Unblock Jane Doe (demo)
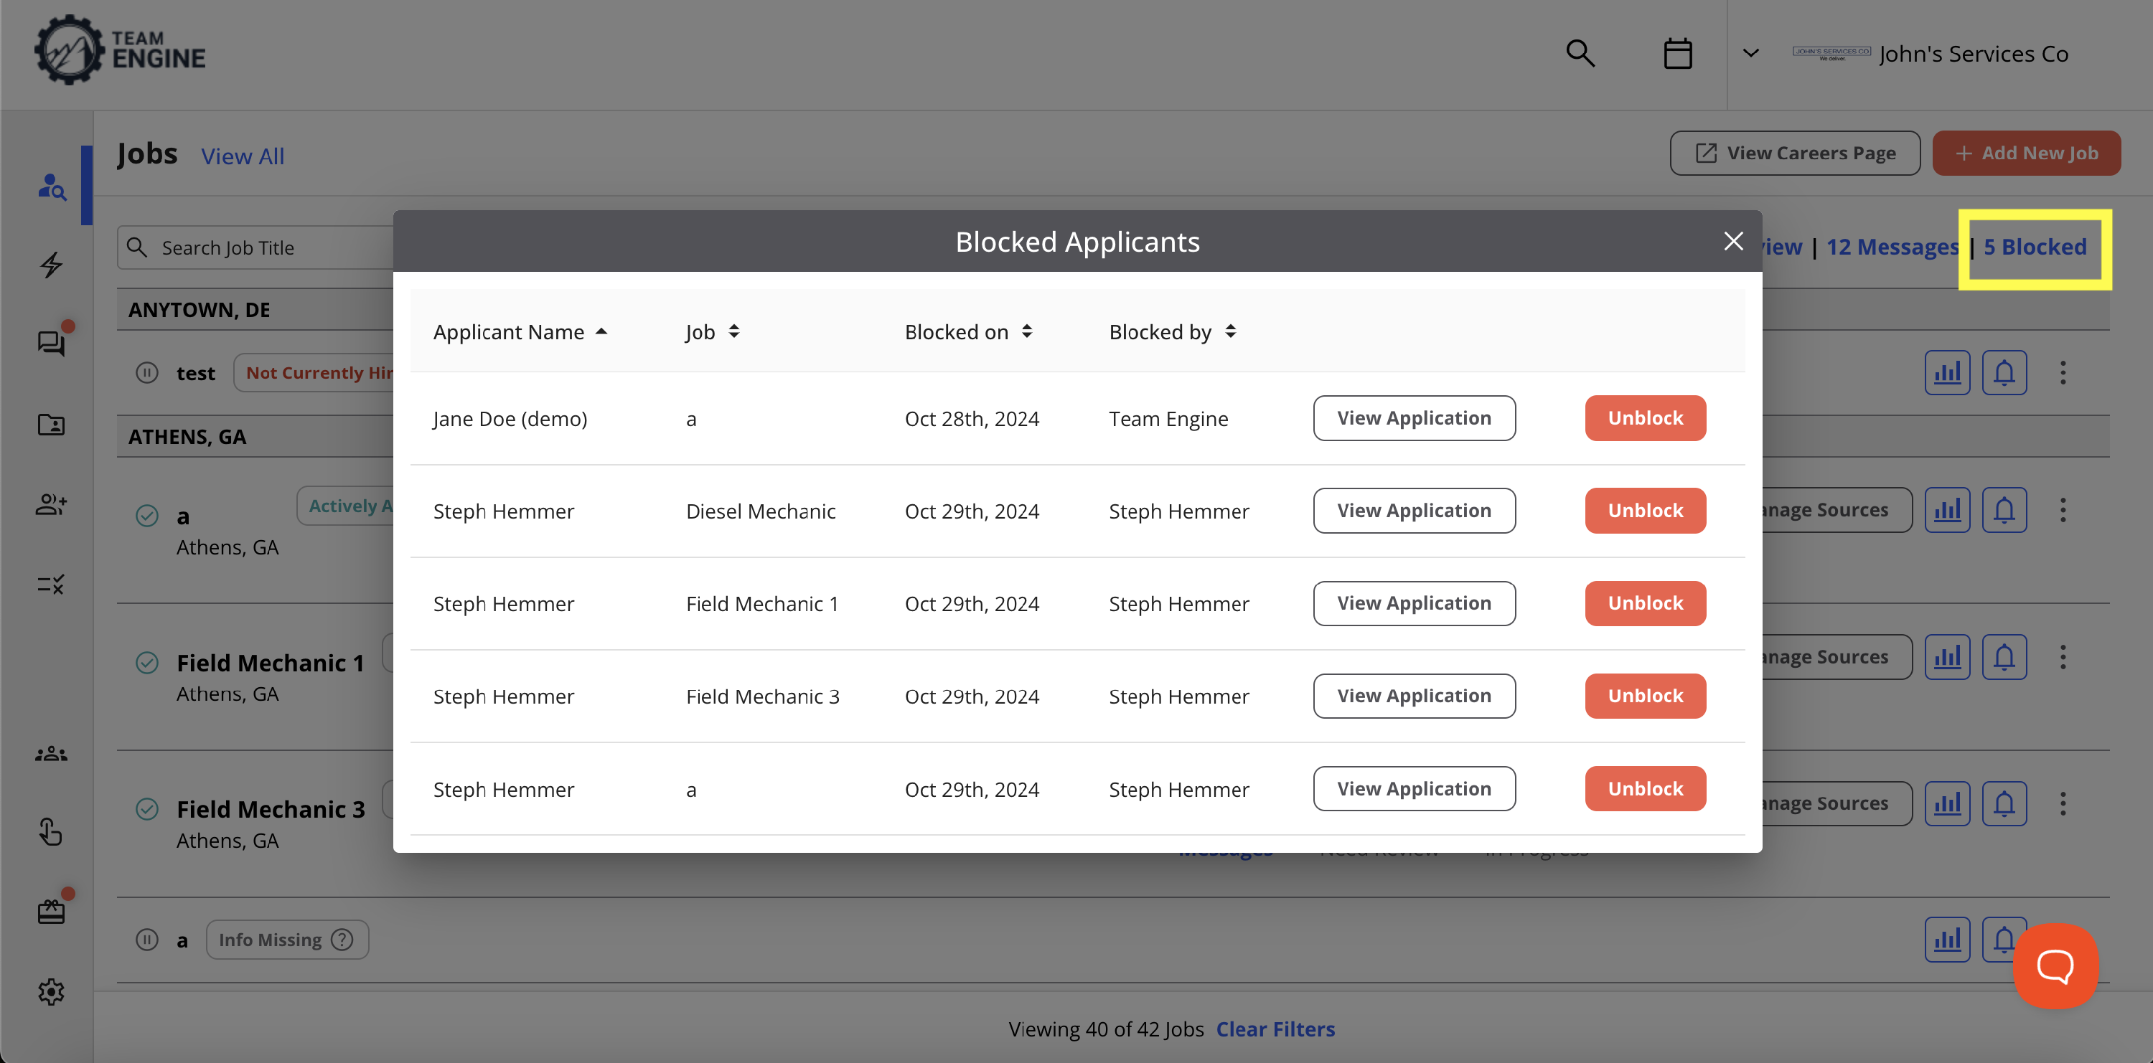Screen dimensions: 2153x1063 [1645, 418]
